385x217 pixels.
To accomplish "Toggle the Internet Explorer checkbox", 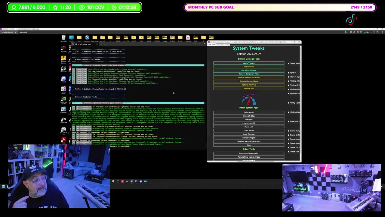I will [289, 77].
